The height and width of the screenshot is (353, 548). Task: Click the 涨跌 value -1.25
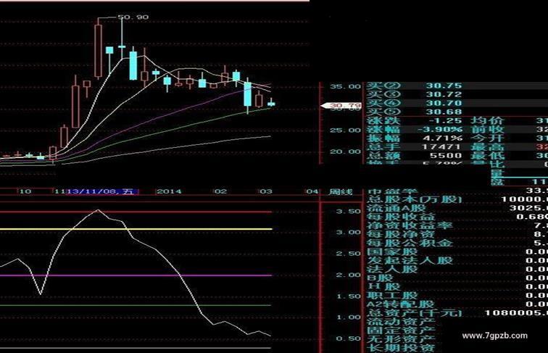(445, 120)
